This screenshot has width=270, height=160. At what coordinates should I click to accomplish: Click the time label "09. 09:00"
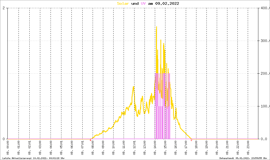click(x=103, y=148)
